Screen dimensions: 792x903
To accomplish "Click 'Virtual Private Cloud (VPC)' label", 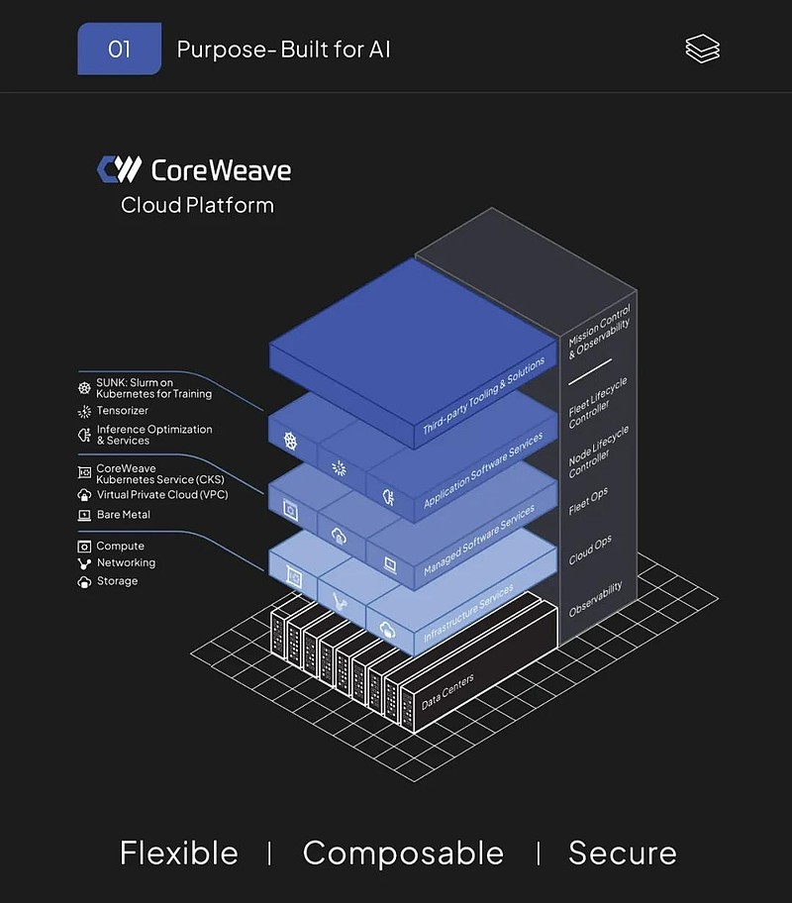I will [162, 495].
